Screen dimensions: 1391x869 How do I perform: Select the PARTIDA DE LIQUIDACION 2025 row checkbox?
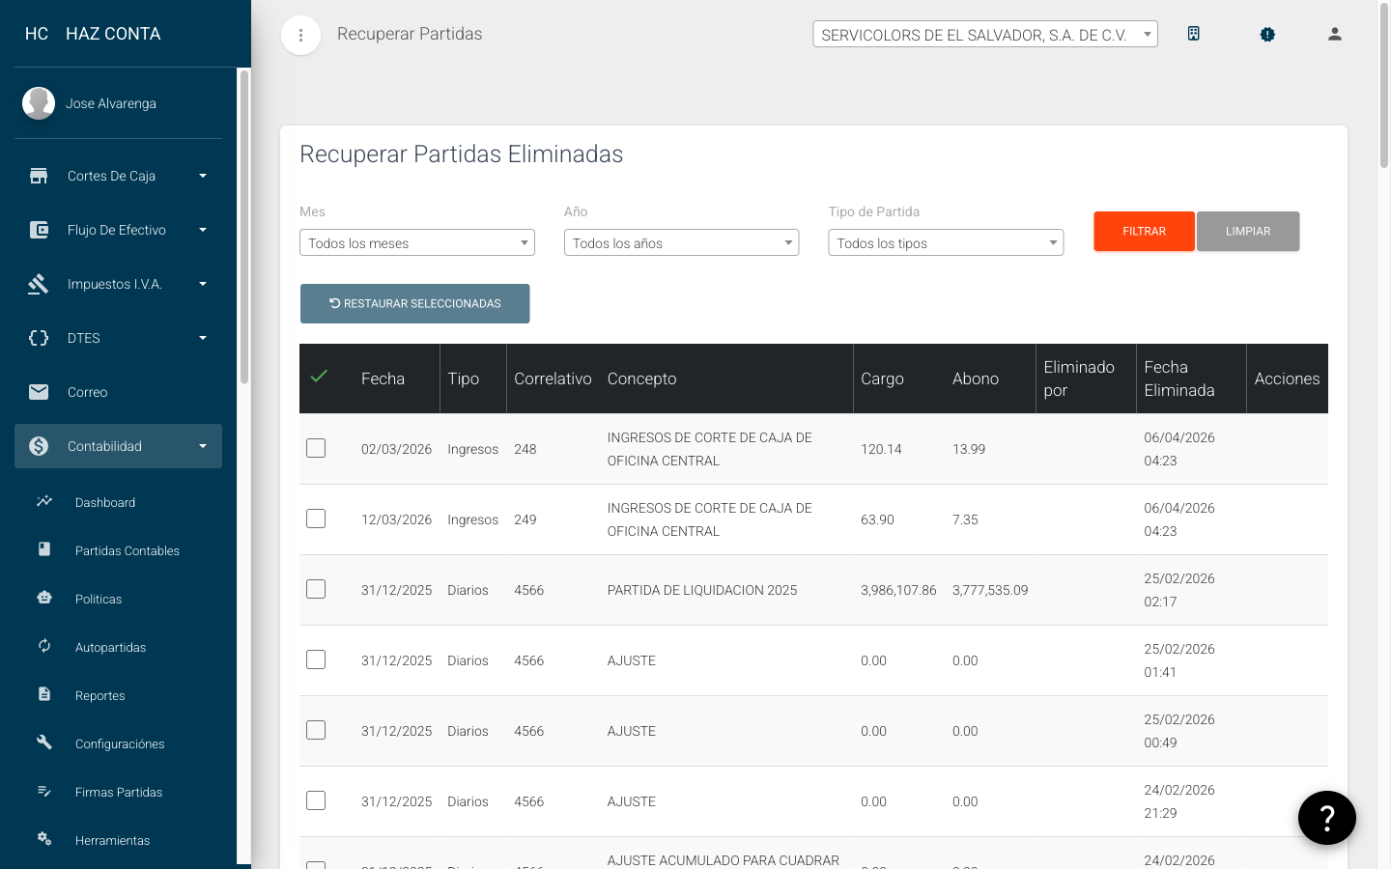pos(316,589)
